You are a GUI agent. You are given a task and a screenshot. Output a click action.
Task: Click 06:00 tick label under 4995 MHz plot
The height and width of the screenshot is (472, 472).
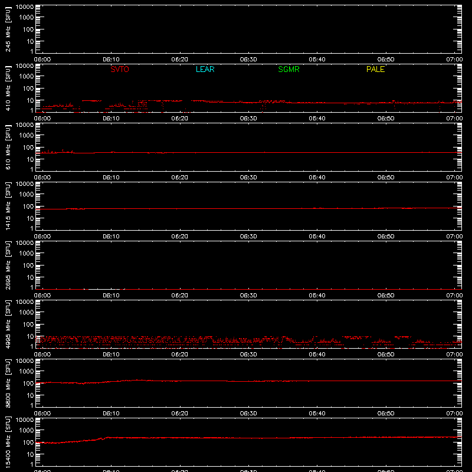(x=42, y=355)
